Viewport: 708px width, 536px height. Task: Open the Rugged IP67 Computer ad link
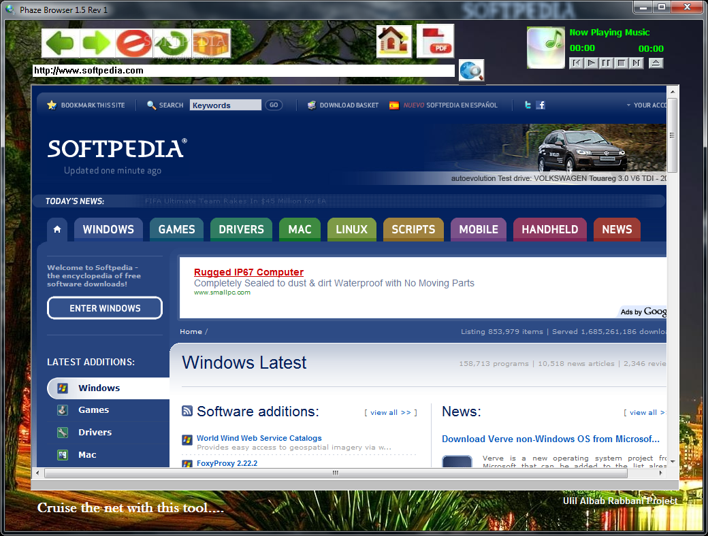coord(248,272)
